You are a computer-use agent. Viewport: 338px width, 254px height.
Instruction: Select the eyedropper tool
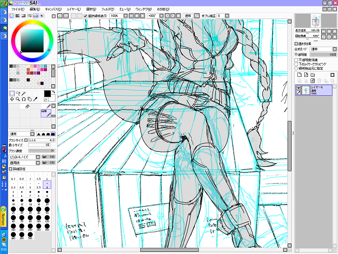point(35,99)
